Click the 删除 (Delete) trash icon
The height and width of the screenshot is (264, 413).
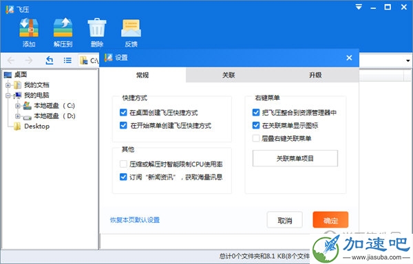(96, 28)
